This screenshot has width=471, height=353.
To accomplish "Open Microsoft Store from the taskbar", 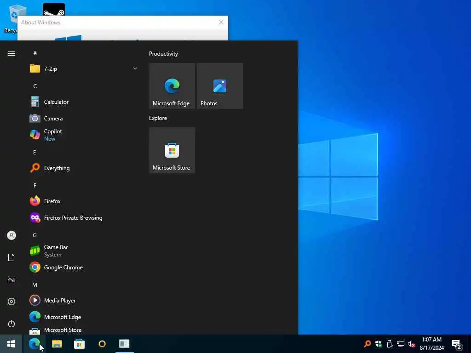I will pos(79,344).
